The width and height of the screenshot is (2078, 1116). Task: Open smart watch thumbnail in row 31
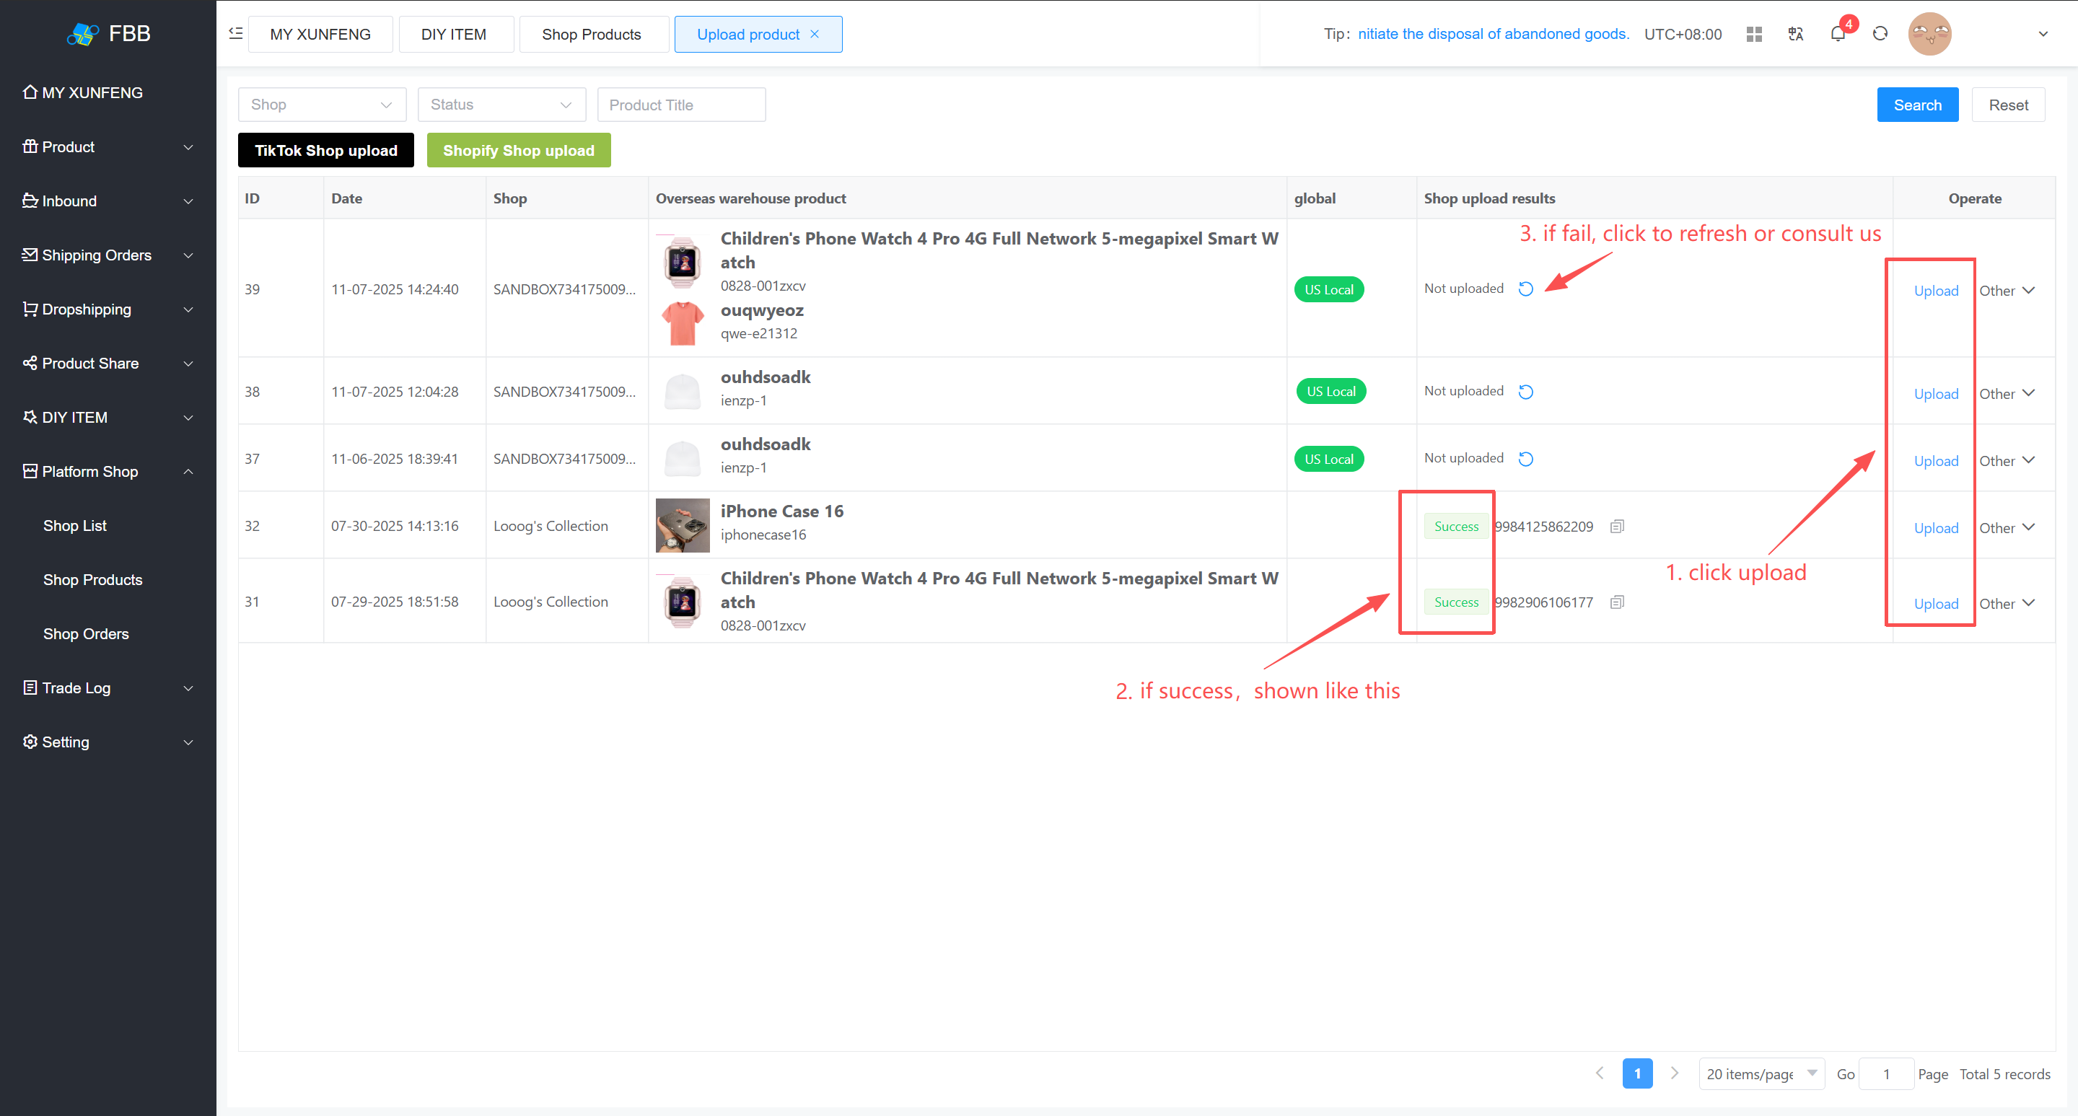pos(683,601)
